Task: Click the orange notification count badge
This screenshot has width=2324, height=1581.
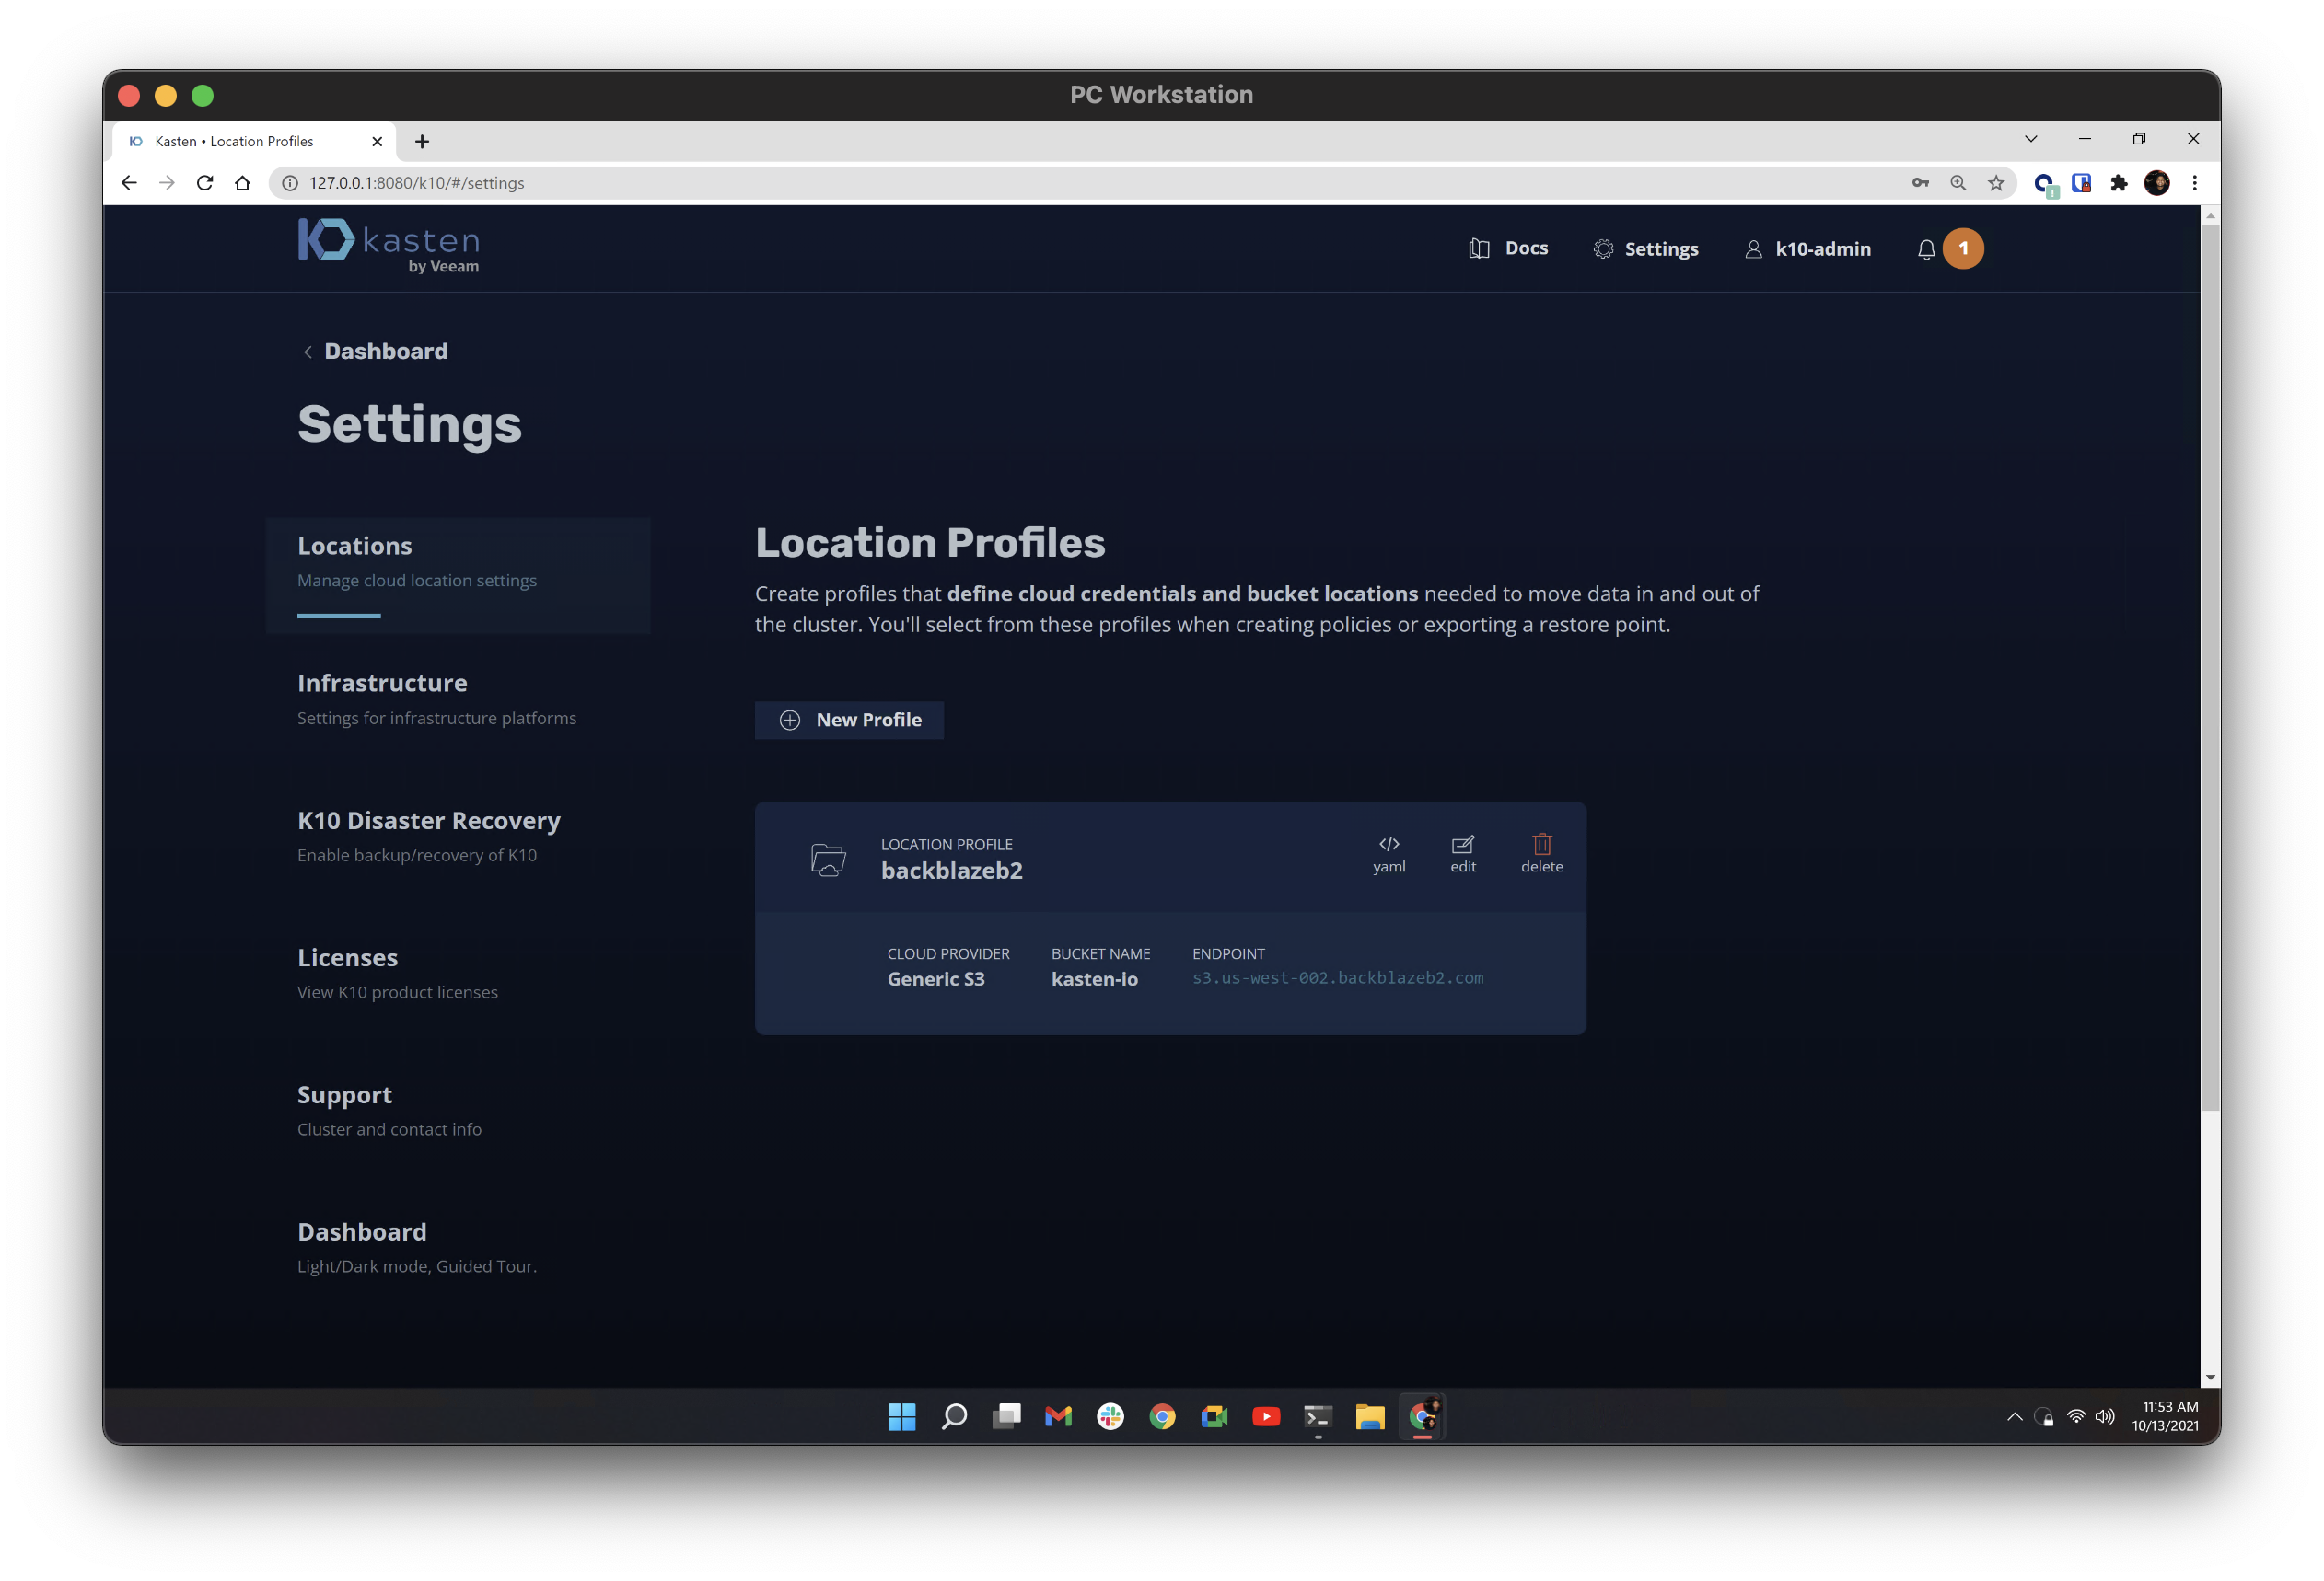Action: pos(1963,248)
